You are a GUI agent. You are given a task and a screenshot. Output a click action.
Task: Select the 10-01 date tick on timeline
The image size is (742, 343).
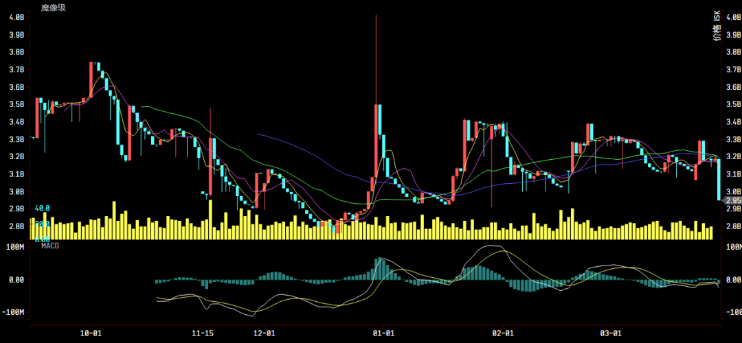coord(91,333)
